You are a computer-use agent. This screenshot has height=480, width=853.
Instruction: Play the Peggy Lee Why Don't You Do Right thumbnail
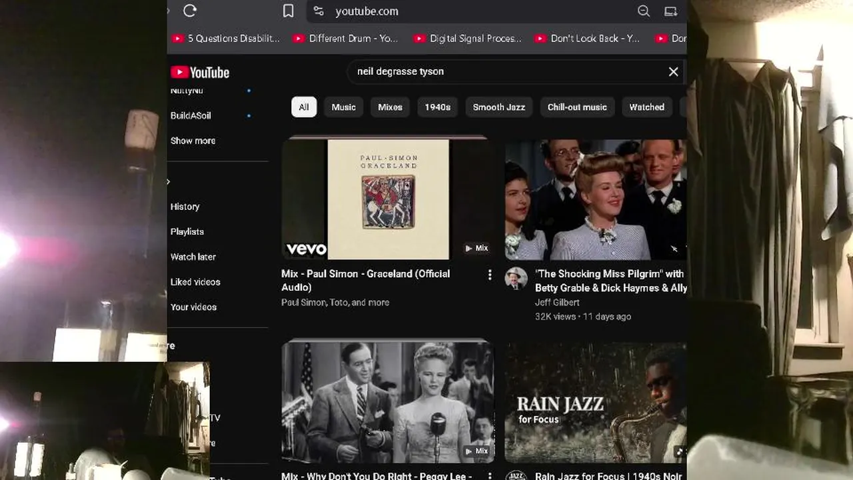pos(388,401)
